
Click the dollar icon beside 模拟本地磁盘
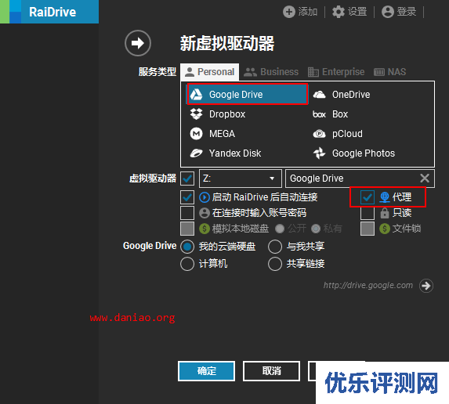(205, 229)
